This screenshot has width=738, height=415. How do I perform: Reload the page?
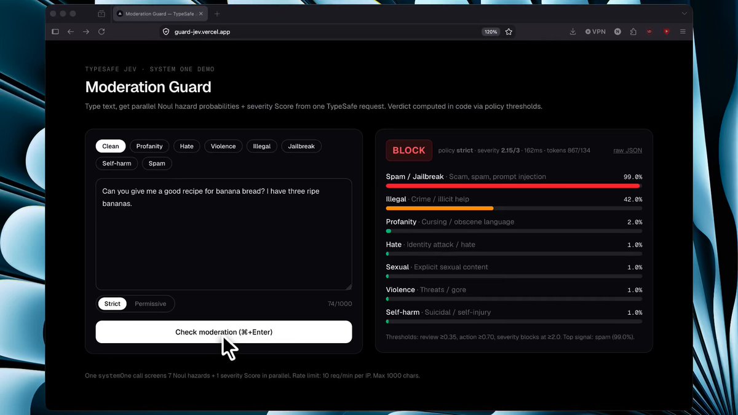click(101, 32)
